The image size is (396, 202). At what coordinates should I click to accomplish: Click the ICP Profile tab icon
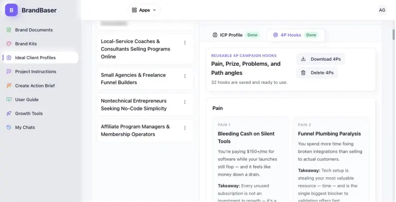click(215, 35)
